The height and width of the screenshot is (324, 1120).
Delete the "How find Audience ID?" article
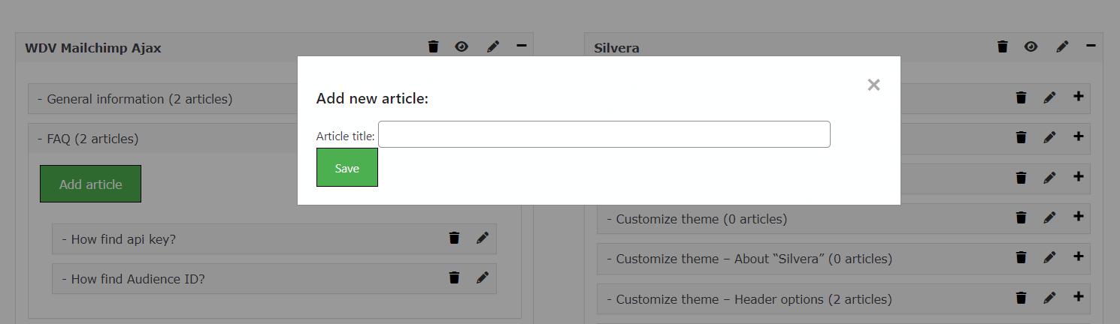[x=454, y=278]
